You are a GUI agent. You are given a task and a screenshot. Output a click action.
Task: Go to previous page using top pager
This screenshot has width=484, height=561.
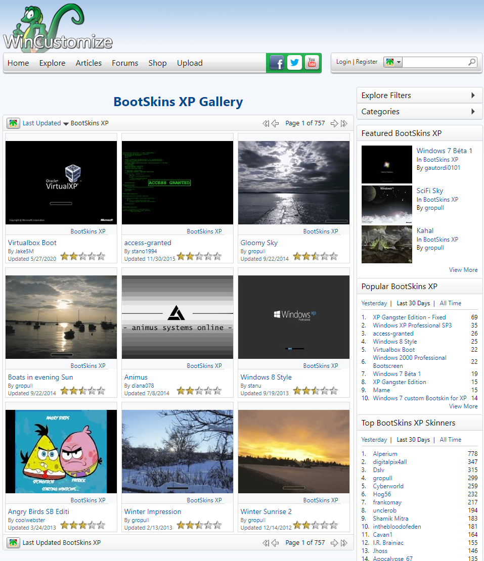[x=275, y=123]
